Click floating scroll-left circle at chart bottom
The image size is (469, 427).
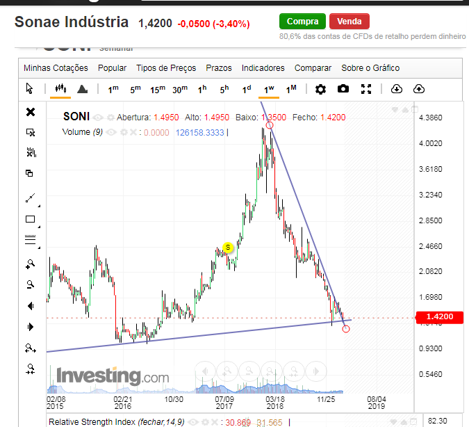[x=205, y=371]
